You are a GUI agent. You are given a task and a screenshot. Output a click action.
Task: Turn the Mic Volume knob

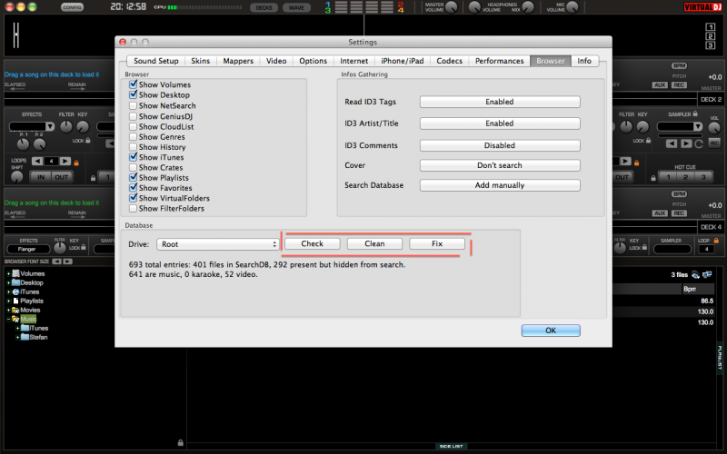pos(573,7)
